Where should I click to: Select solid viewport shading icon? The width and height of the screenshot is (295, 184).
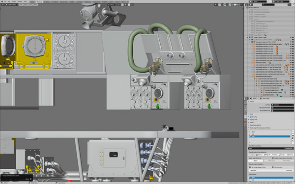[x=235, y=4]
